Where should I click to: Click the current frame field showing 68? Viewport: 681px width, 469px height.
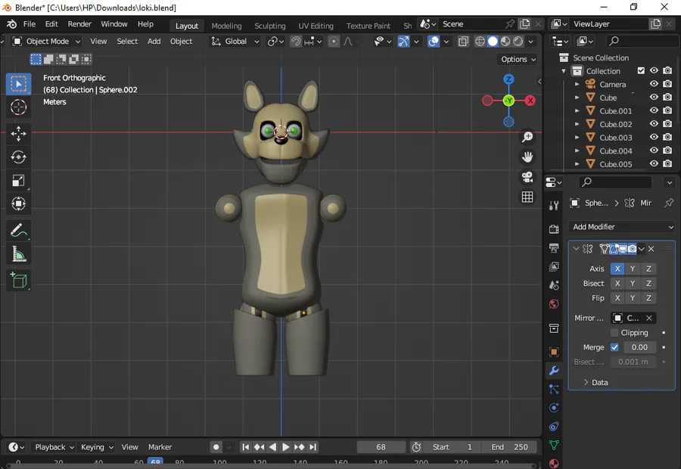tap(381, 447)
